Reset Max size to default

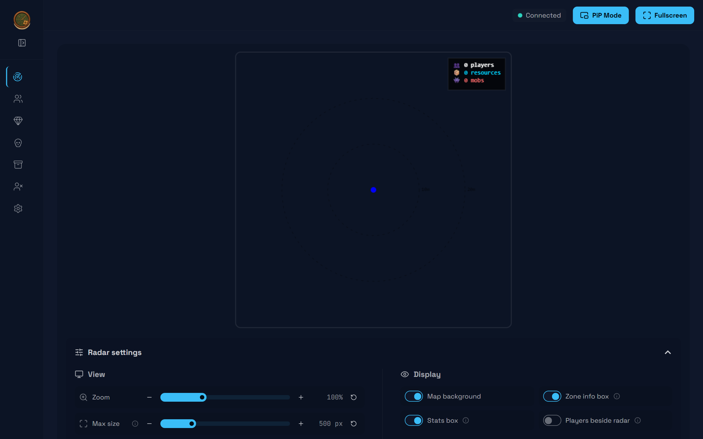point(353,424)
